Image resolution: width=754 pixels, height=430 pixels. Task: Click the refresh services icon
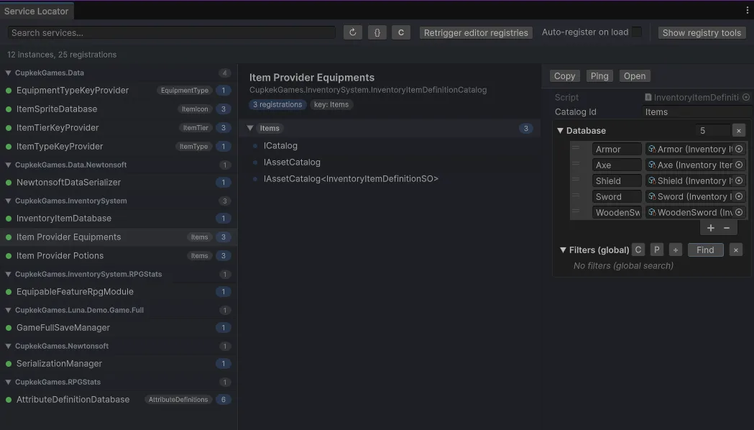352,32
